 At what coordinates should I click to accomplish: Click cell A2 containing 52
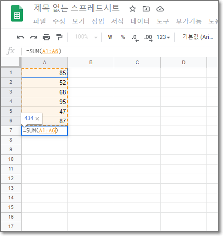click(45, 82)
